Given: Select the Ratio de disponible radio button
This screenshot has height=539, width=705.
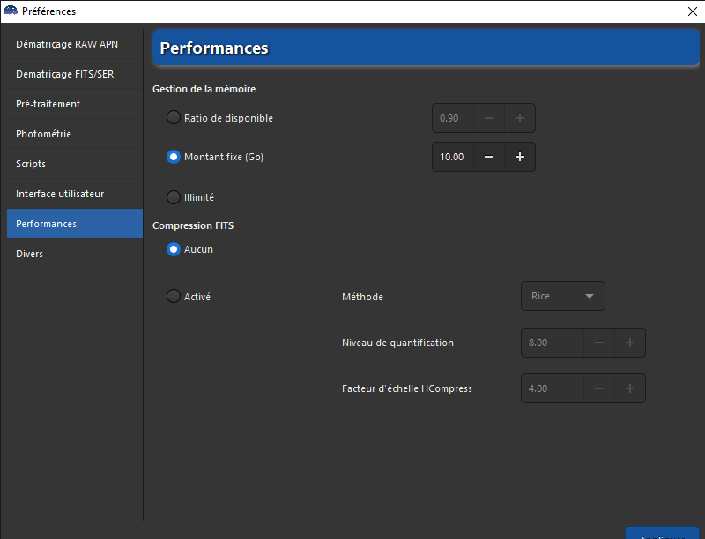Looking at the screenshot, I should point(174,118).
